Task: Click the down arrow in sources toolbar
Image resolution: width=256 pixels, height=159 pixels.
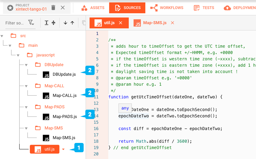Action: point(66,23)
